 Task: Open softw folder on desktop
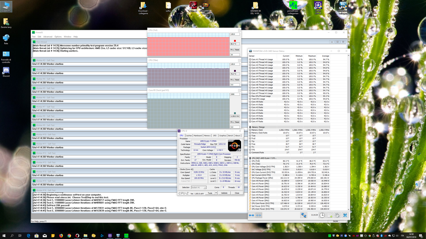[168, 7]
